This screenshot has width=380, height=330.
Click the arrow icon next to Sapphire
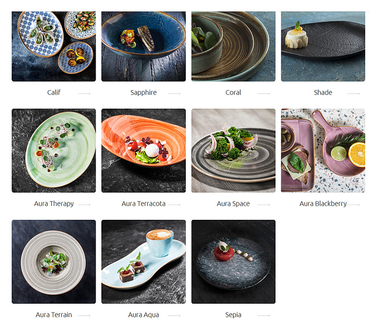pyautogui.click(x=174, y=93)
